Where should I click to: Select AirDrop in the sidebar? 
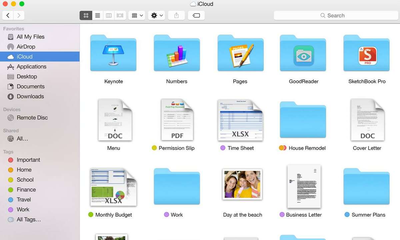tap(40, 47)
